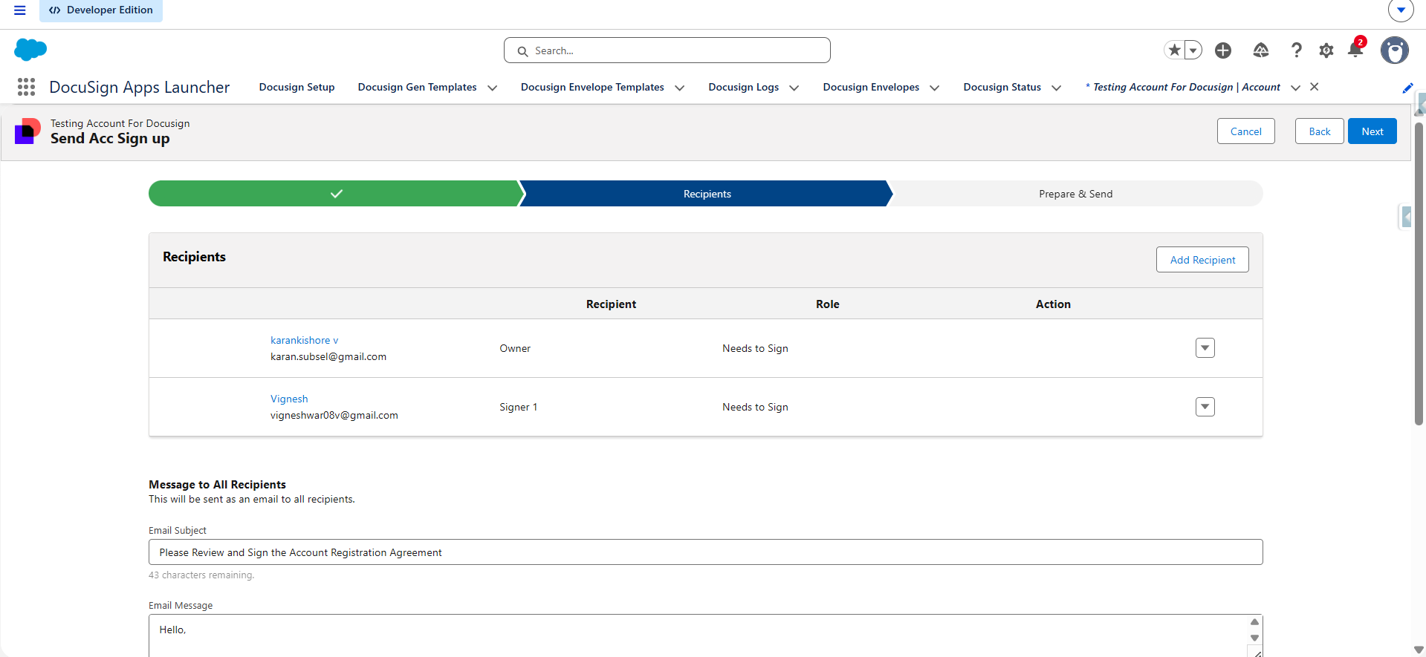Open the Docusign Status tab

[x=1002, y=87]
